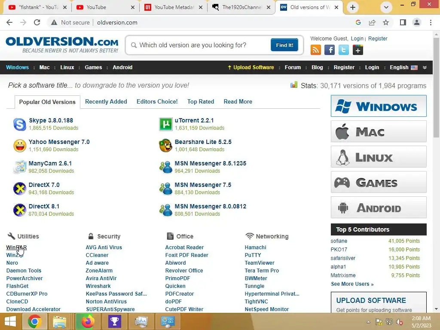Switch to Editors Choice! tab

coord(157,101)
